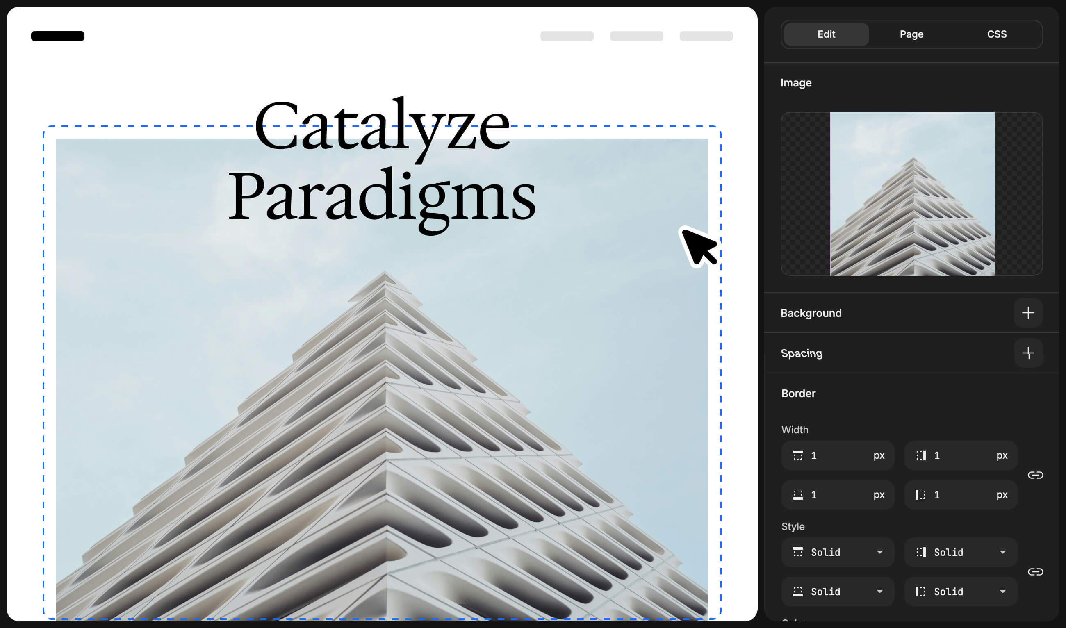This screenshot has height=628, width=1066.
Task: Click the top border style icon
Action: [798, 552]
